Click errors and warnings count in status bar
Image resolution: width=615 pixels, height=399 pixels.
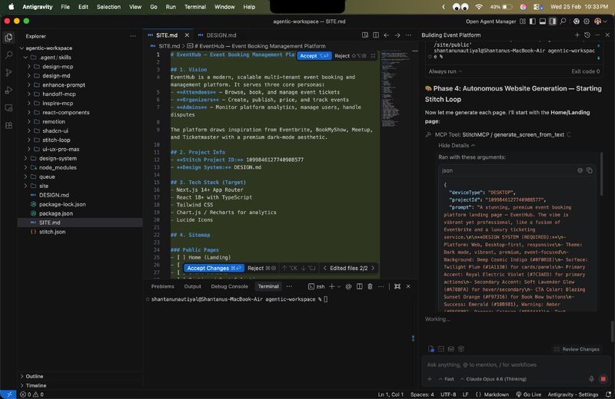coord(32,394)
